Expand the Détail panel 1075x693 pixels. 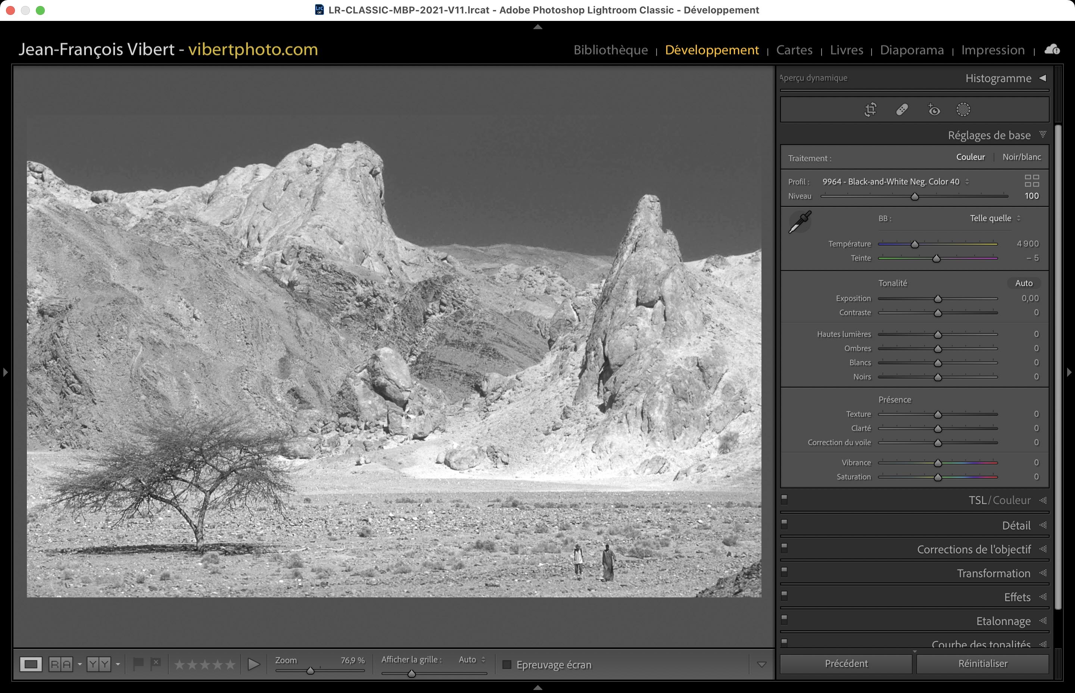pyautogui.click(x=1016, y=525)
